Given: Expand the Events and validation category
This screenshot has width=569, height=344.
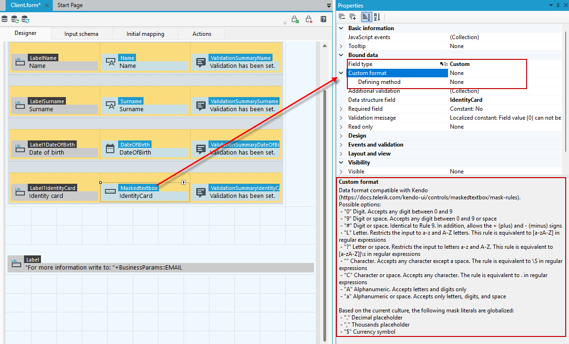Looking at the screenshot, I should coord(341,145).
